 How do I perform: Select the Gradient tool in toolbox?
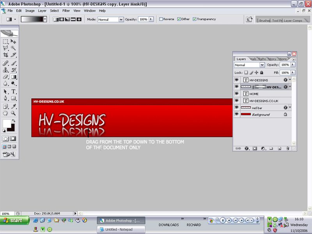13,77
